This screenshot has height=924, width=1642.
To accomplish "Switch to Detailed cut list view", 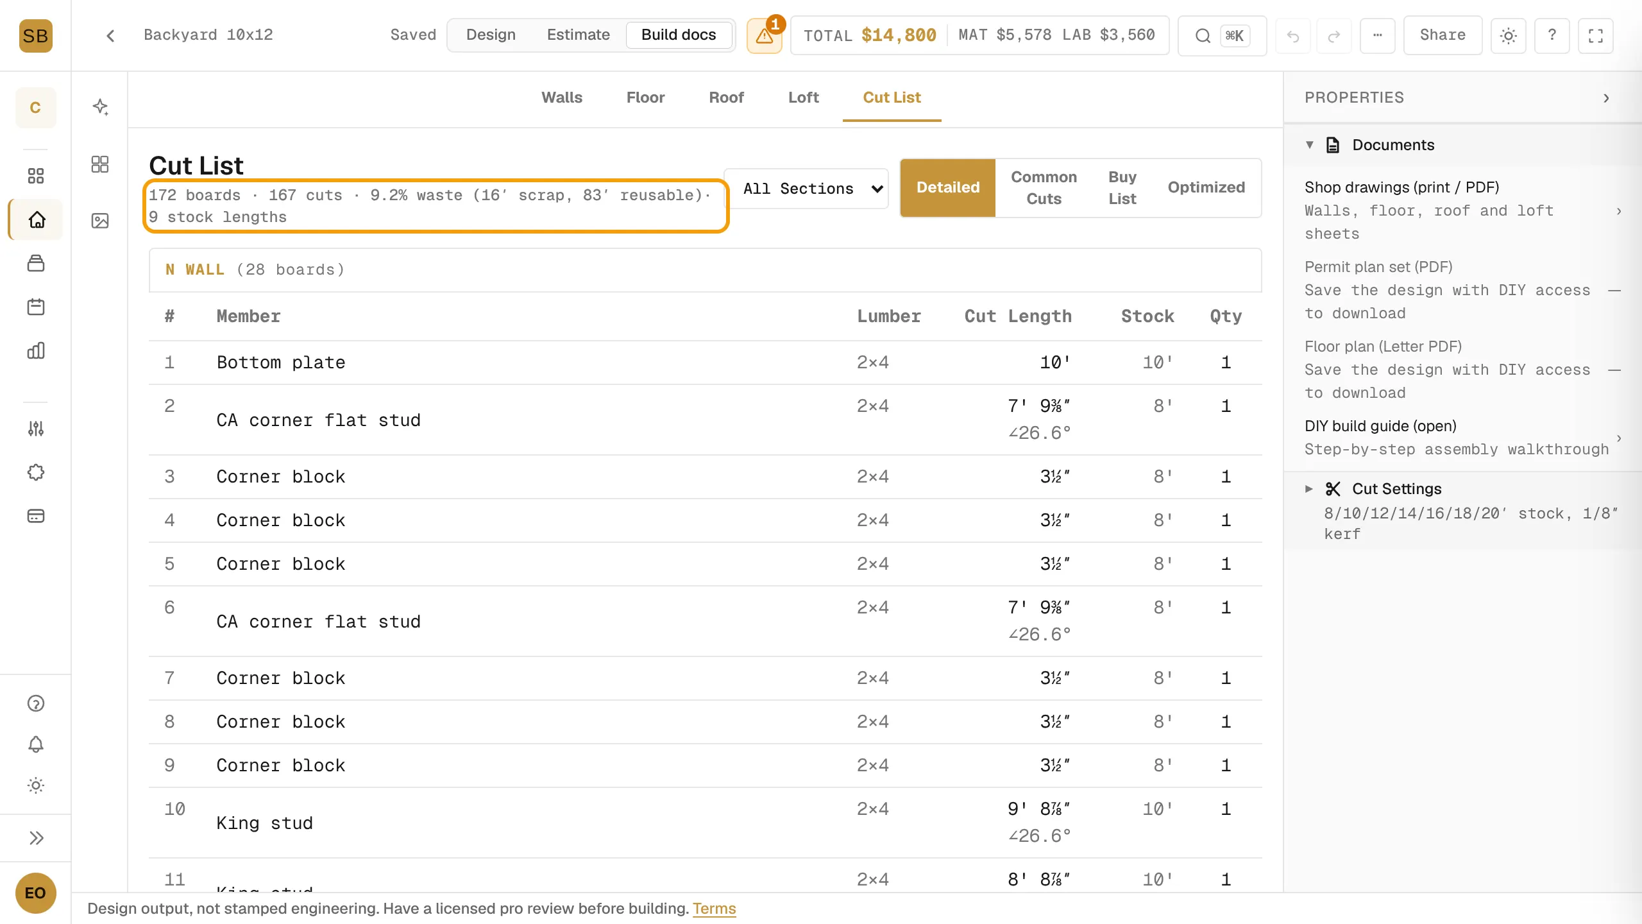I will [x=948, y=188].
